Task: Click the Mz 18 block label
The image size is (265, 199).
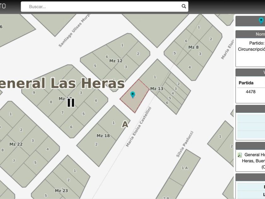Action: [x=103, y=136]
